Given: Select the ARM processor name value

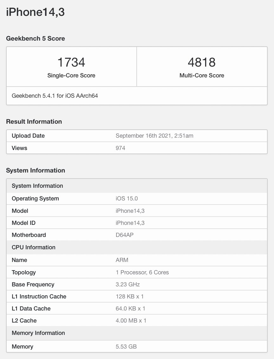Looking at the screenshot, I should [122, 260].
